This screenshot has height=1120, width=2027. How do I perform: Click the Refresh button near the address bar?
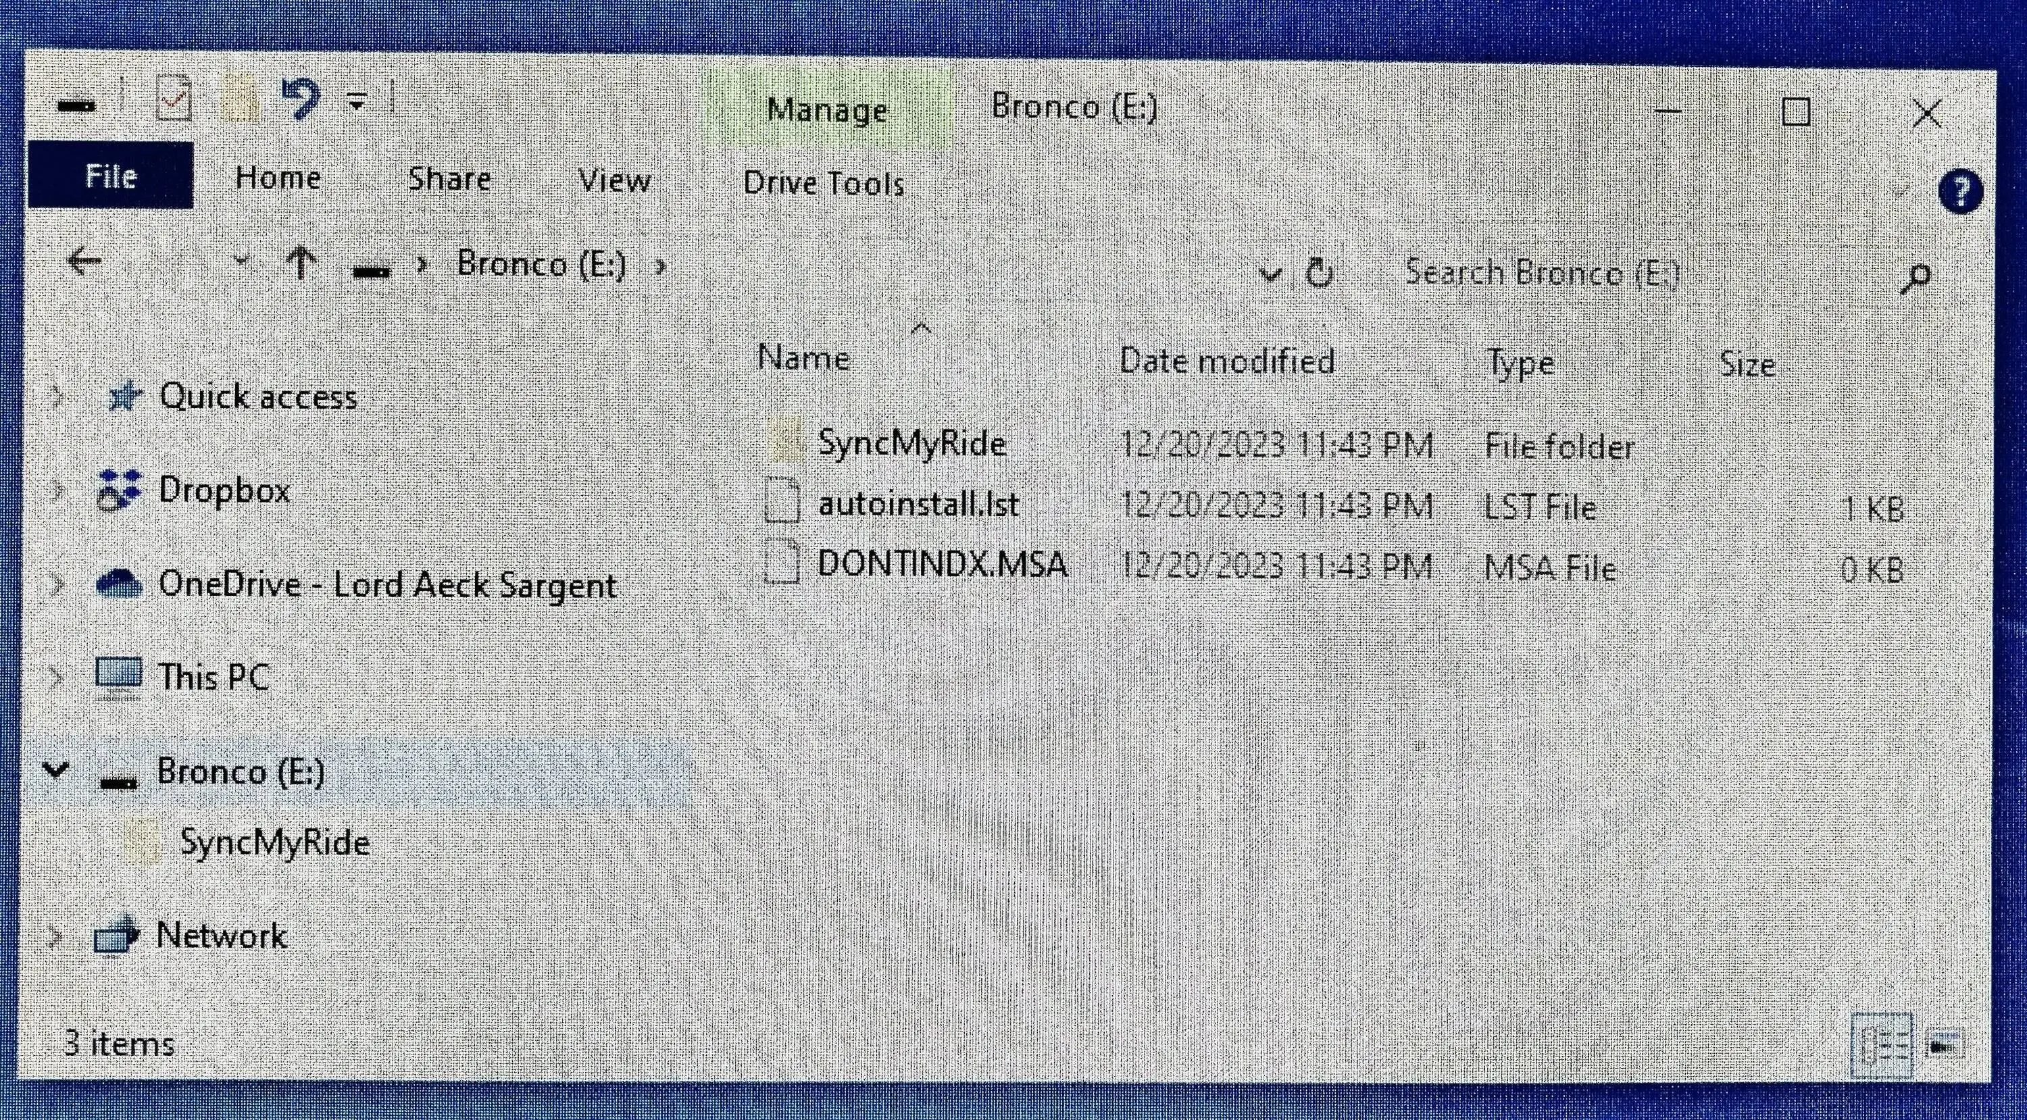pyautogui.click(x=1319, y=274)
